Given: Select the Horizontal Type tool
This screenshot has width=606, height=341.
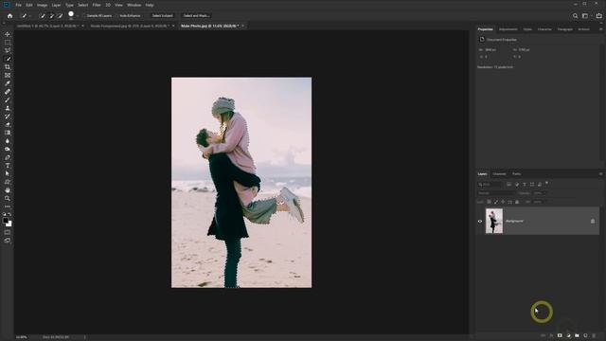Looking at the screenshot, I should [x=8, y=166].
